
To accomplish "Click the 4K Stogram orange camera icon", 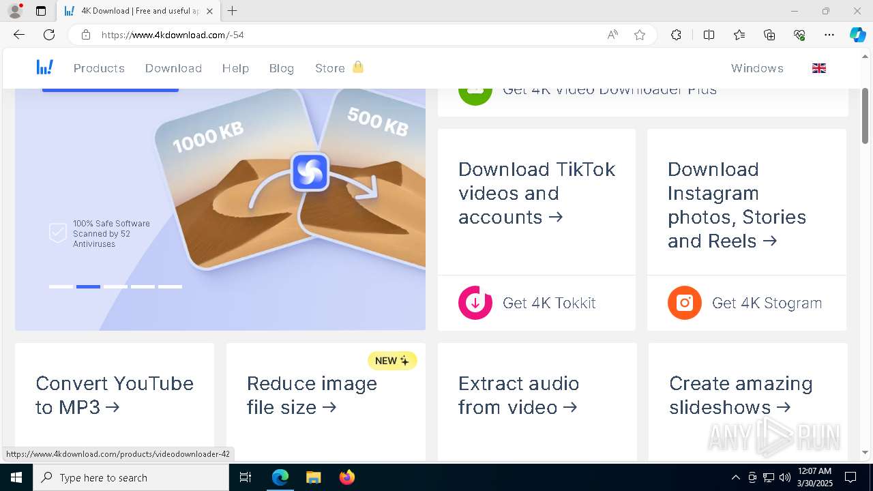I will tap(685, 303).
